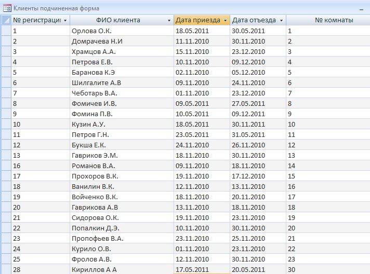Click the cell Пропофьев В.А.
The width and height of the screenshot is (370, 274).
[122, 238]
